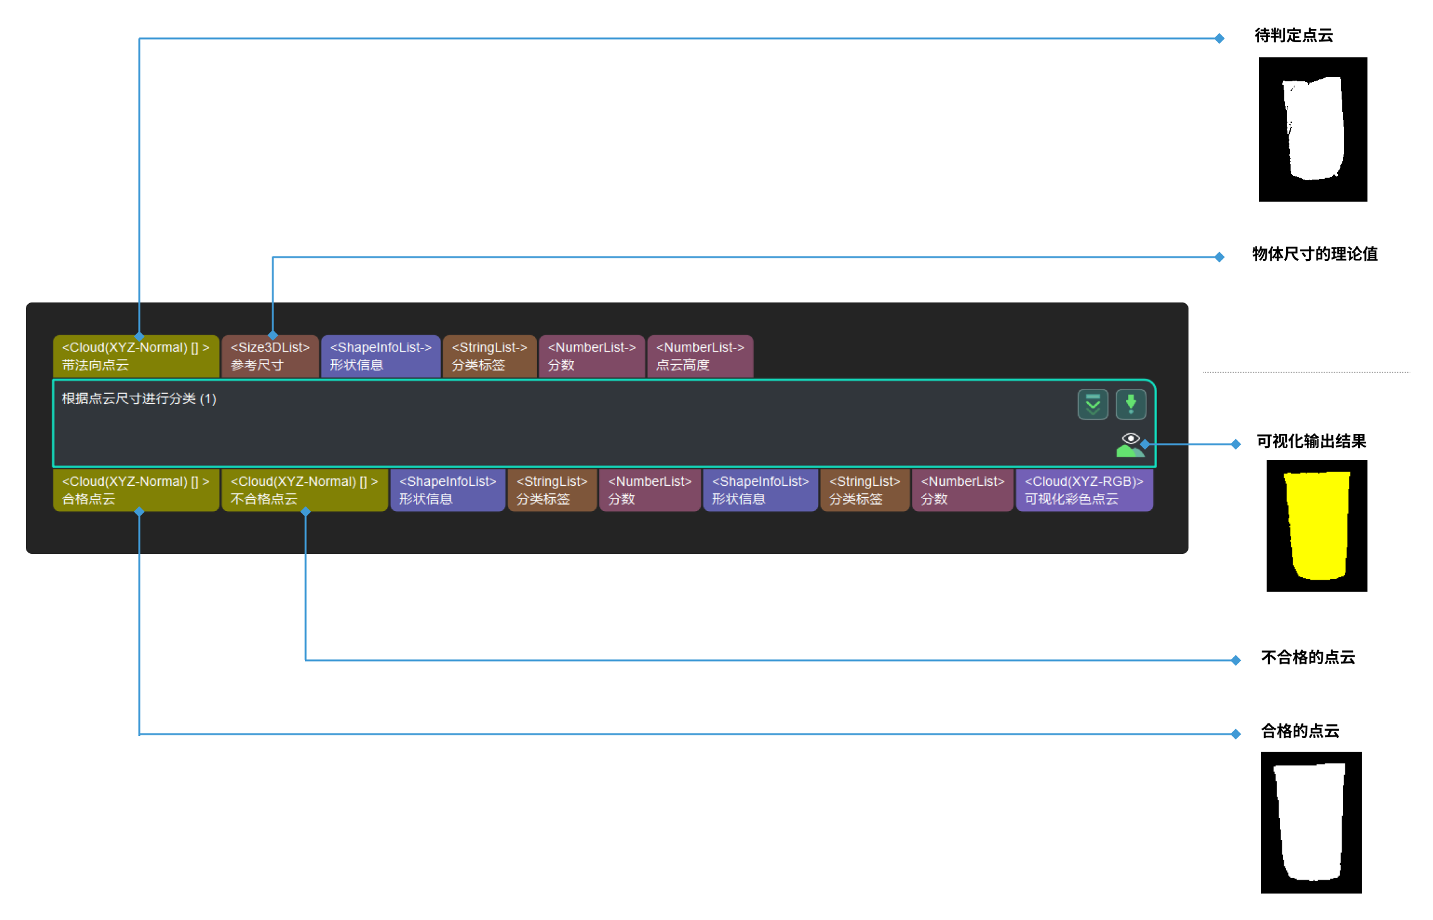This screenshot has height=920, width=1433.
Task: Click the step title 根据点云尺寸进行分类 (1)
Action: coord(139,399)
